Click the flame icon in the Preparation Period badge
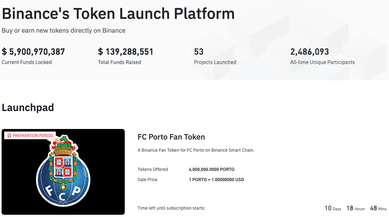Image resolution: width=389 pixels, height=217 pixels. (9, 136)
